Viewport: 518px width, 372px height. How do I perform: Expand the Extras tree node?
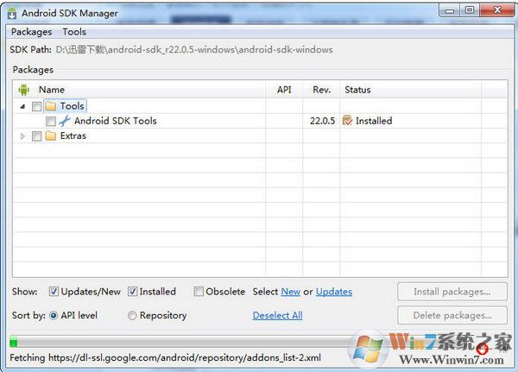pyautogui.click(x=22, y=136)
